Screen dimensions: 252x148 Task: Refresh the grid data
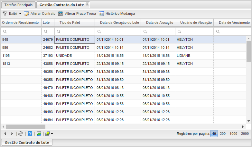[21, 134]
